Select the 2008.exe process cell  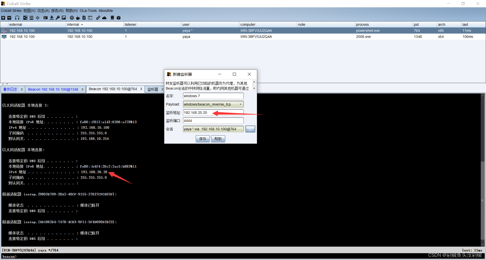[x=383, y=37]
